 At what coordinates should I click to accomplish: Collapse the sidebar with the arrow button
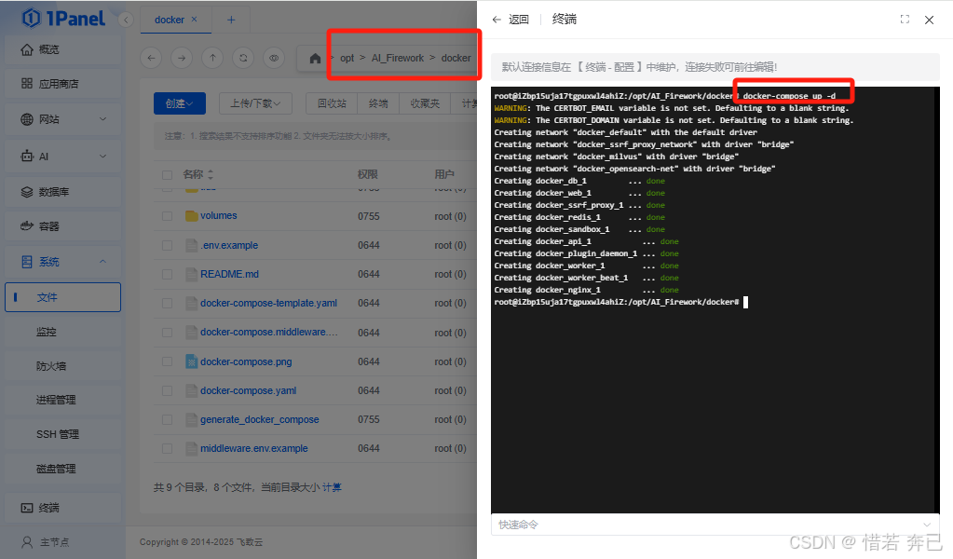pos(126,20)
